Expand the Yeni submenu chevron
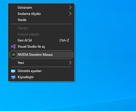136x111 pixels. coord(70,63)
